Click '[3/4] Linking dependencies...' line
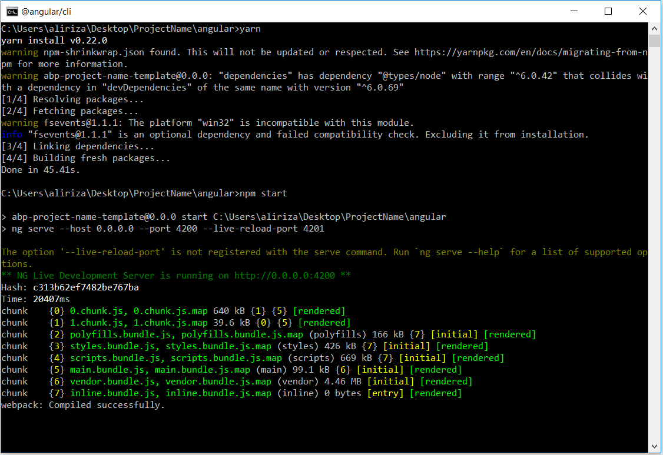The image size is (663, 455). pos(78,146)
